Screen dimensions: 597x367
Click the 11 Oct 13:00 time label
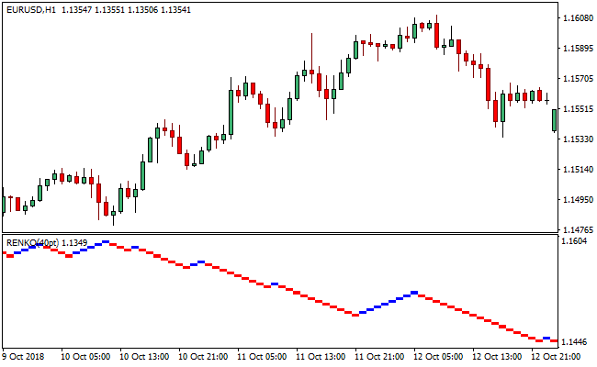click(321, 357)
